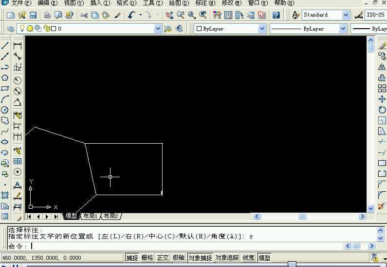Switch to the 布局1 tab
Screen dimensions: 387x267
90,216
